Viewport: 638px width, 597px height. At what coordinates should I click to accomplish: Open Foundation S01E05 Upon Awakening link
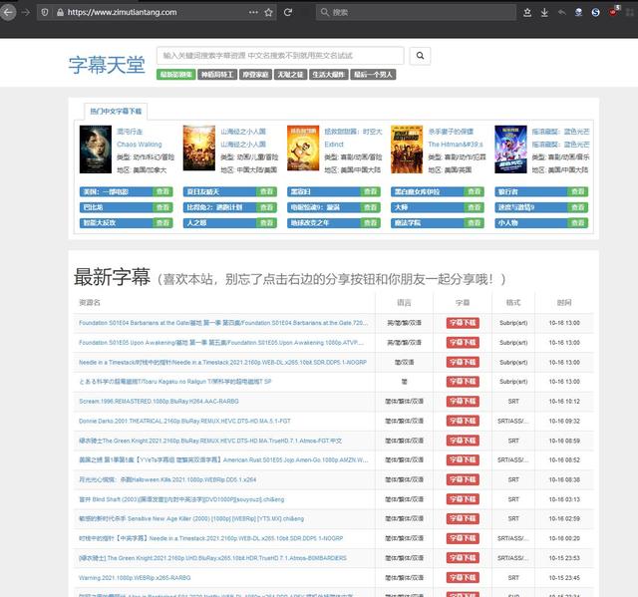(x=221, y=343)
